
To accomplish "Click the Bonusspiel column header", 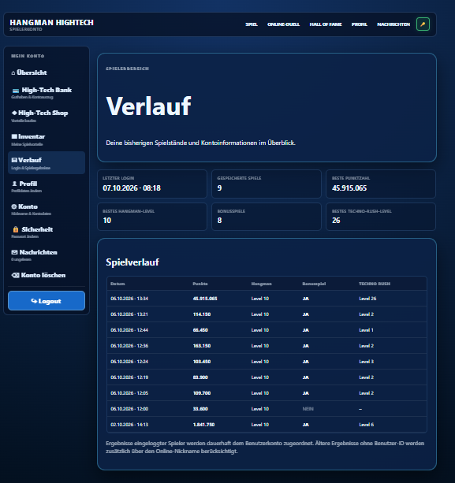I will pyautogui.click(x=314, y=284).
